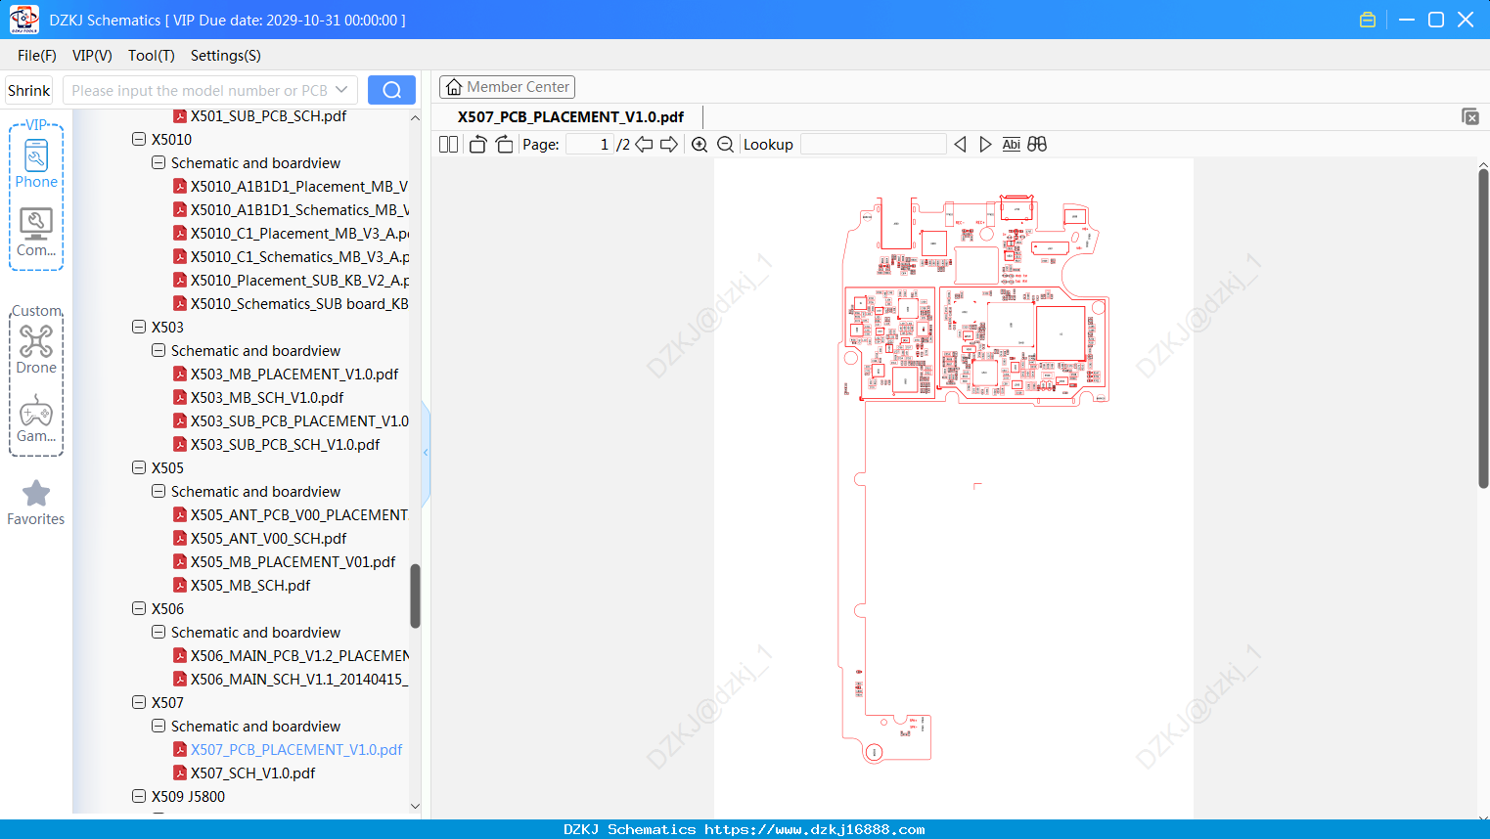
Task: Open the Drone category
Action: tap(36, 349)
